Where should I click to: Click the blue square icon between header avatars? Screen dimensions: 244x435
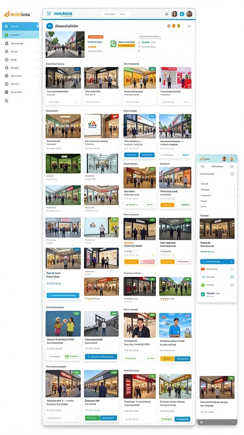[182, 14]
